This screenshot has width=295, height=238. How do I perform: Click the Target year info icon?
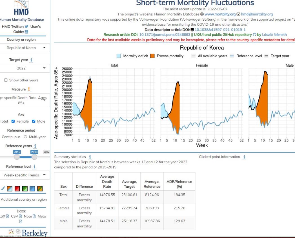click(31, 60)
